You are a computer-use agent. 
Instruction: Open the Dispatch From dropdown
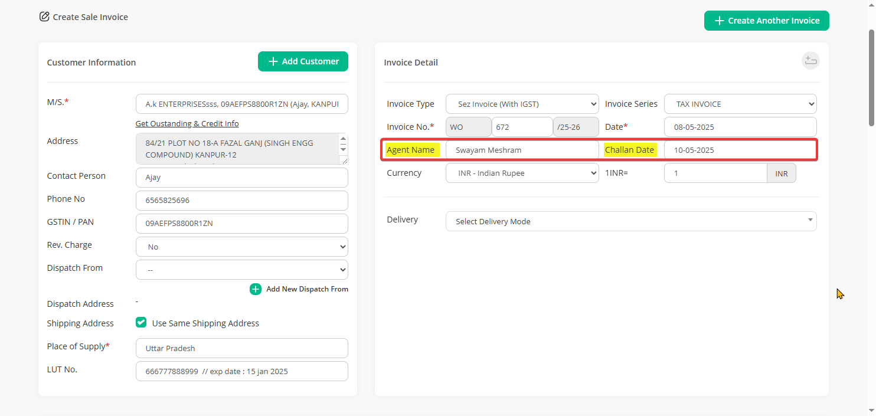241,270
